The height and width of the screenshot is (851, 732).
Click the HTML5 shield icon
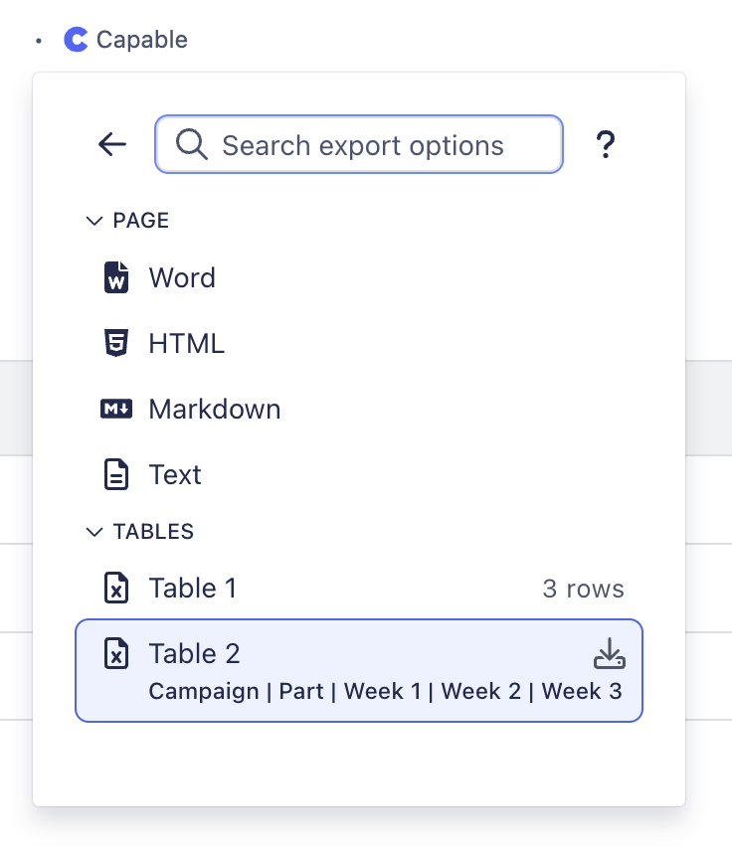[117, 343]
